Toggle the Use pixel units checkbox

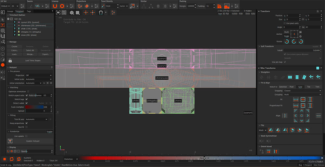285,23
